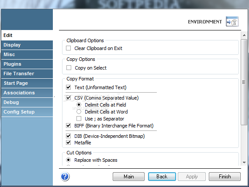Screen dimensions: 249x187
Task: Open the Start Page settings
Action: (27, 83)
